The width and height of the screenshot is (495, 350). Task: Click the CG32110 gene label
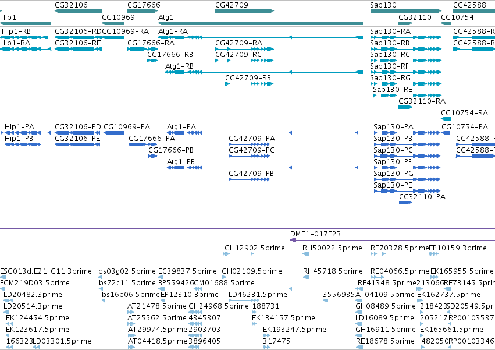415,17
